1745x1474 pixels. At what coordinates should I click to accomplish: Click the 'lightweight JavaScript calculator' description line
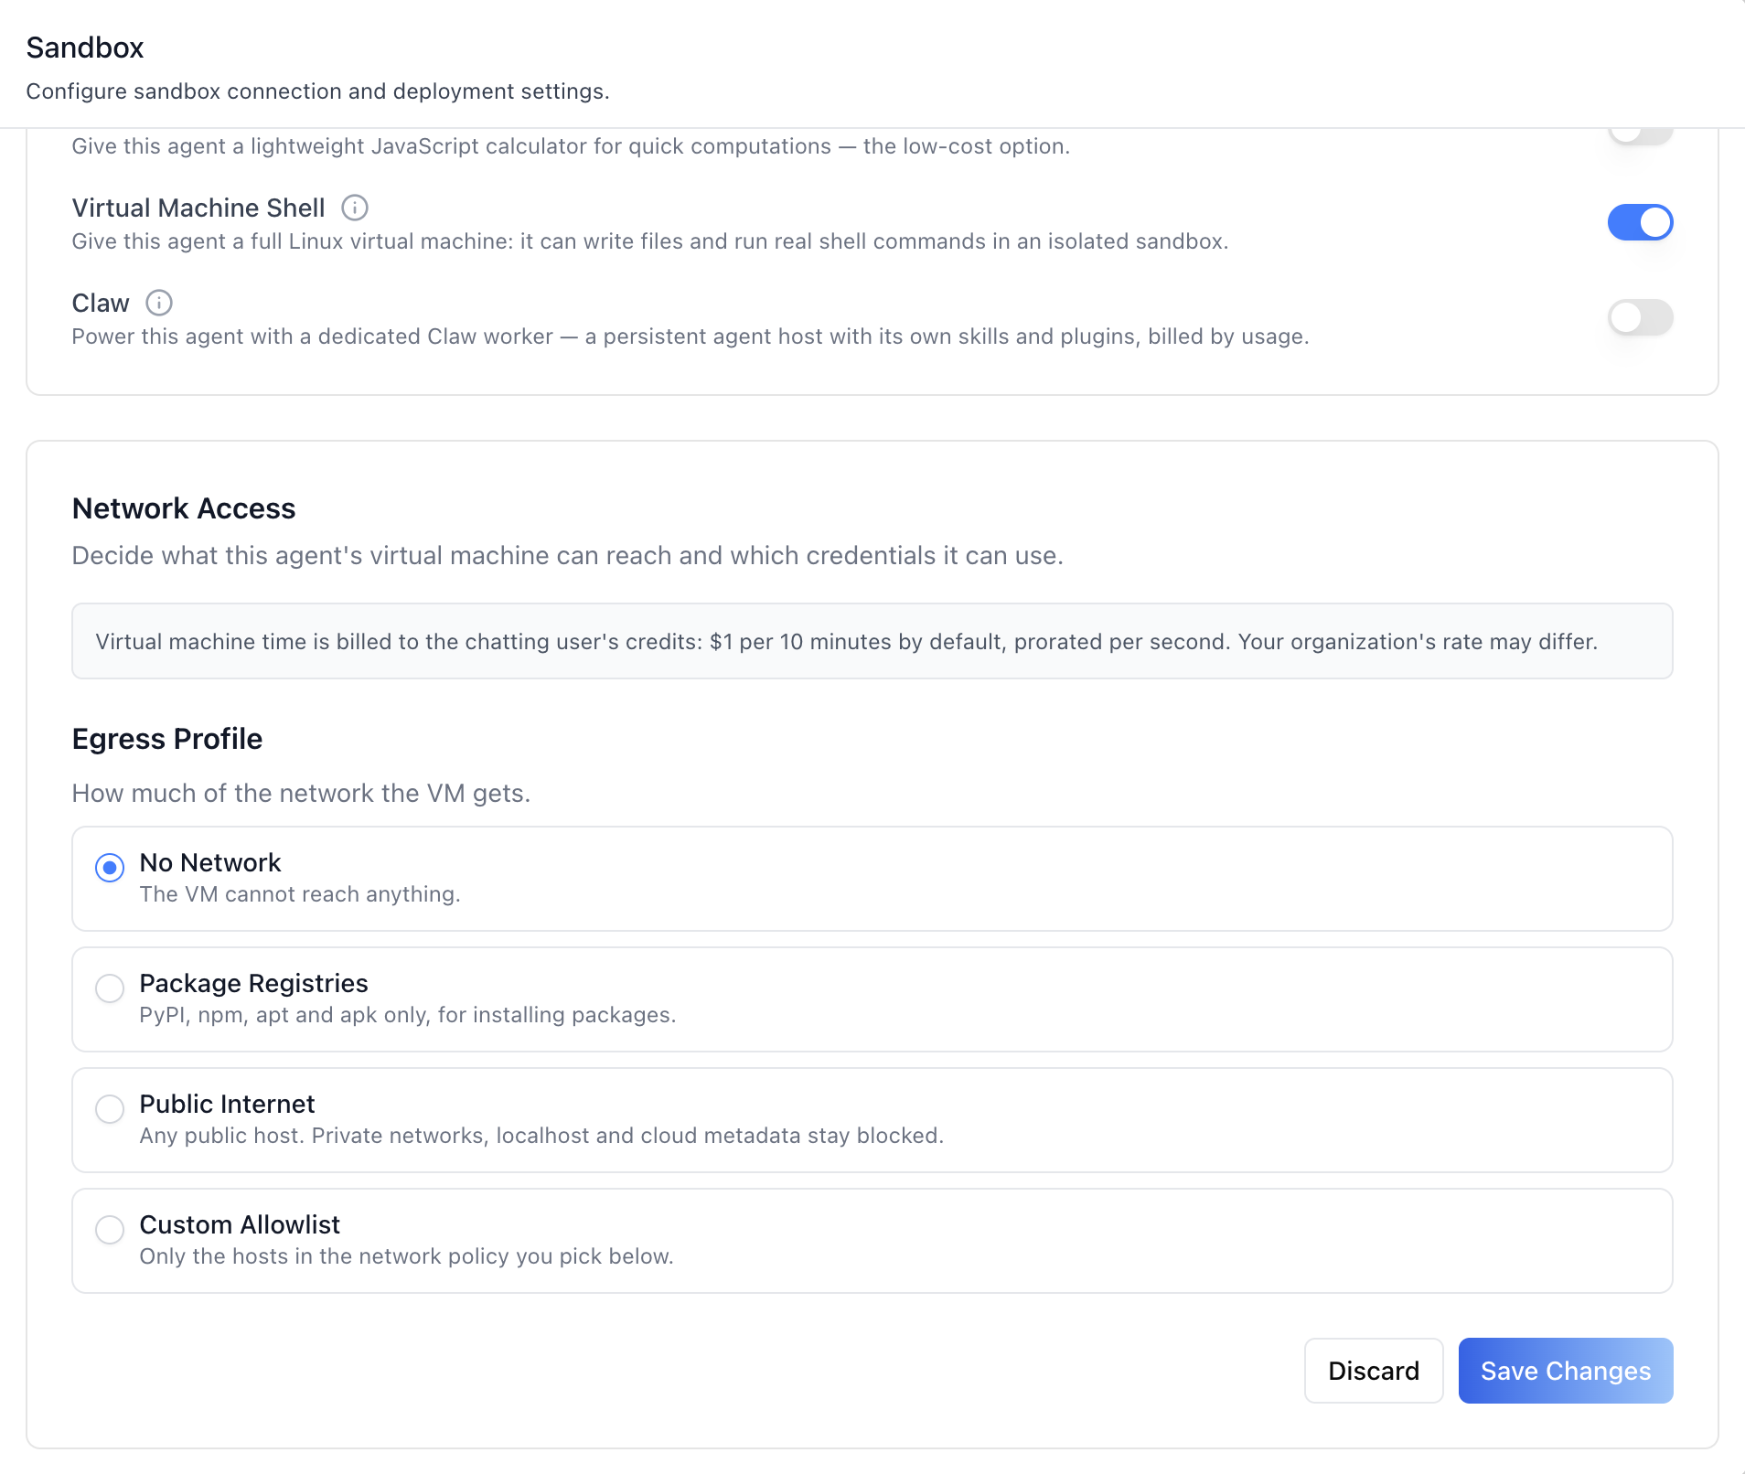pos(571,146)
